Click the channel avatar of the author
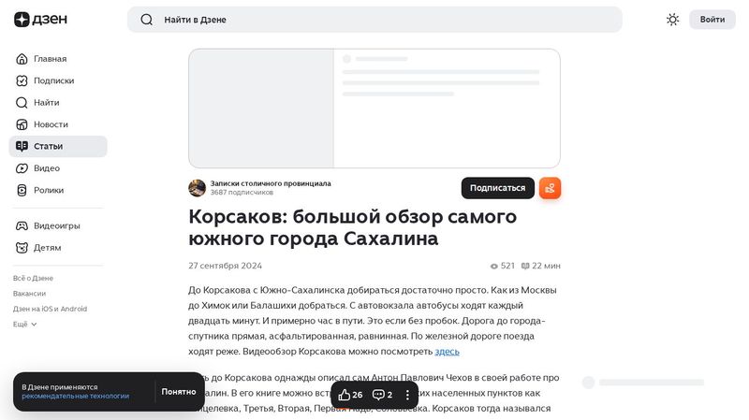This screenshot has width=749, height=420. point(198,188)
